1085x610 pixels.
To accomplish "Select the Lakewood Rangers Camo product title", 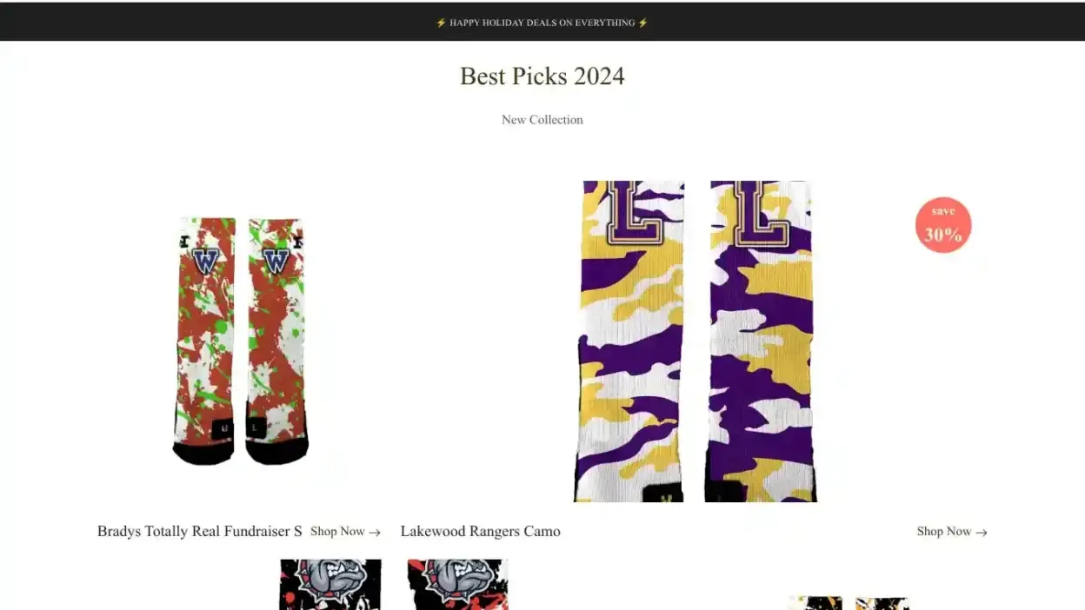I will pyautogui.click(x=481, y=531).
